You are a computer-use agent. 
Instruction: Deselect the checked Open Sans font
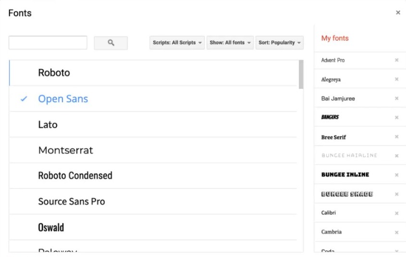63,99
